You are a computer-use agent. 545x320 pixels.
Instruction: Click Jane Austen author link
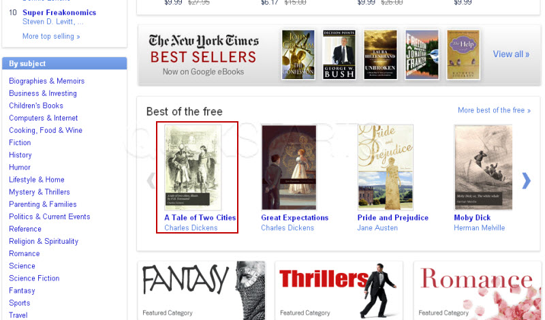pyautogui.click(x=377, y=228)
